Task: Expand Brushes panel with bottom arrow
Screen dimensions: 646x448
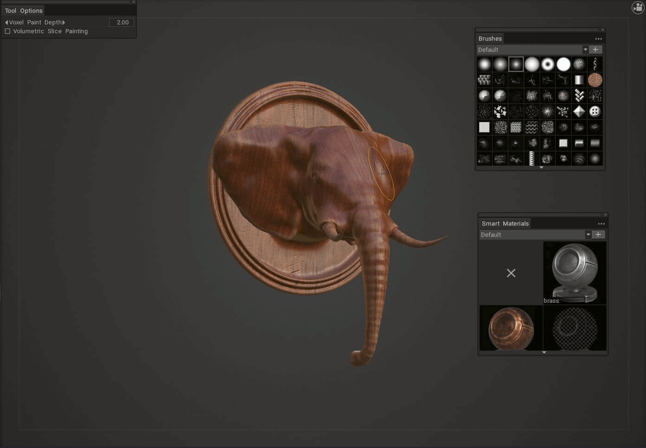Action: 541,167
